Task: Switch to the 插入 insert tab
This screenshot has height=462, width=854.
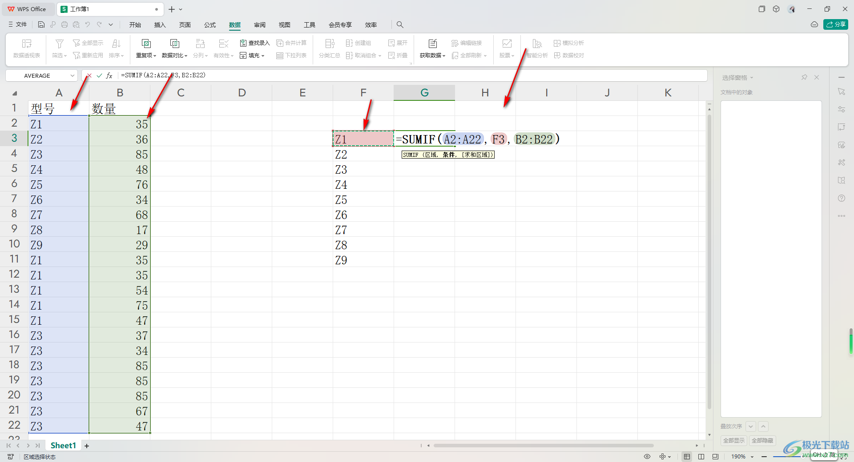Action: (x=160, y=25)
